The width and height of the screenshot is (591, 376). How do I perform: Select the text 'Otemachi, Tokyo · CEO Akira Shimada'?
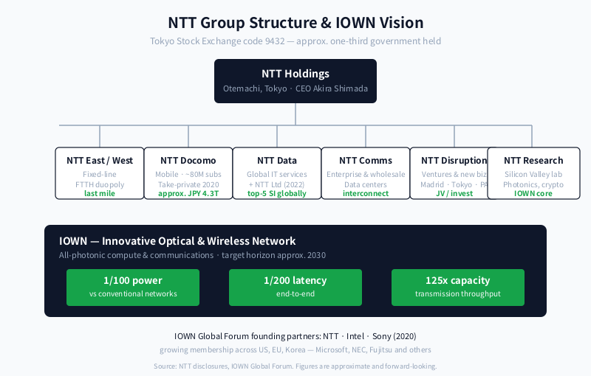pos(295,88)
